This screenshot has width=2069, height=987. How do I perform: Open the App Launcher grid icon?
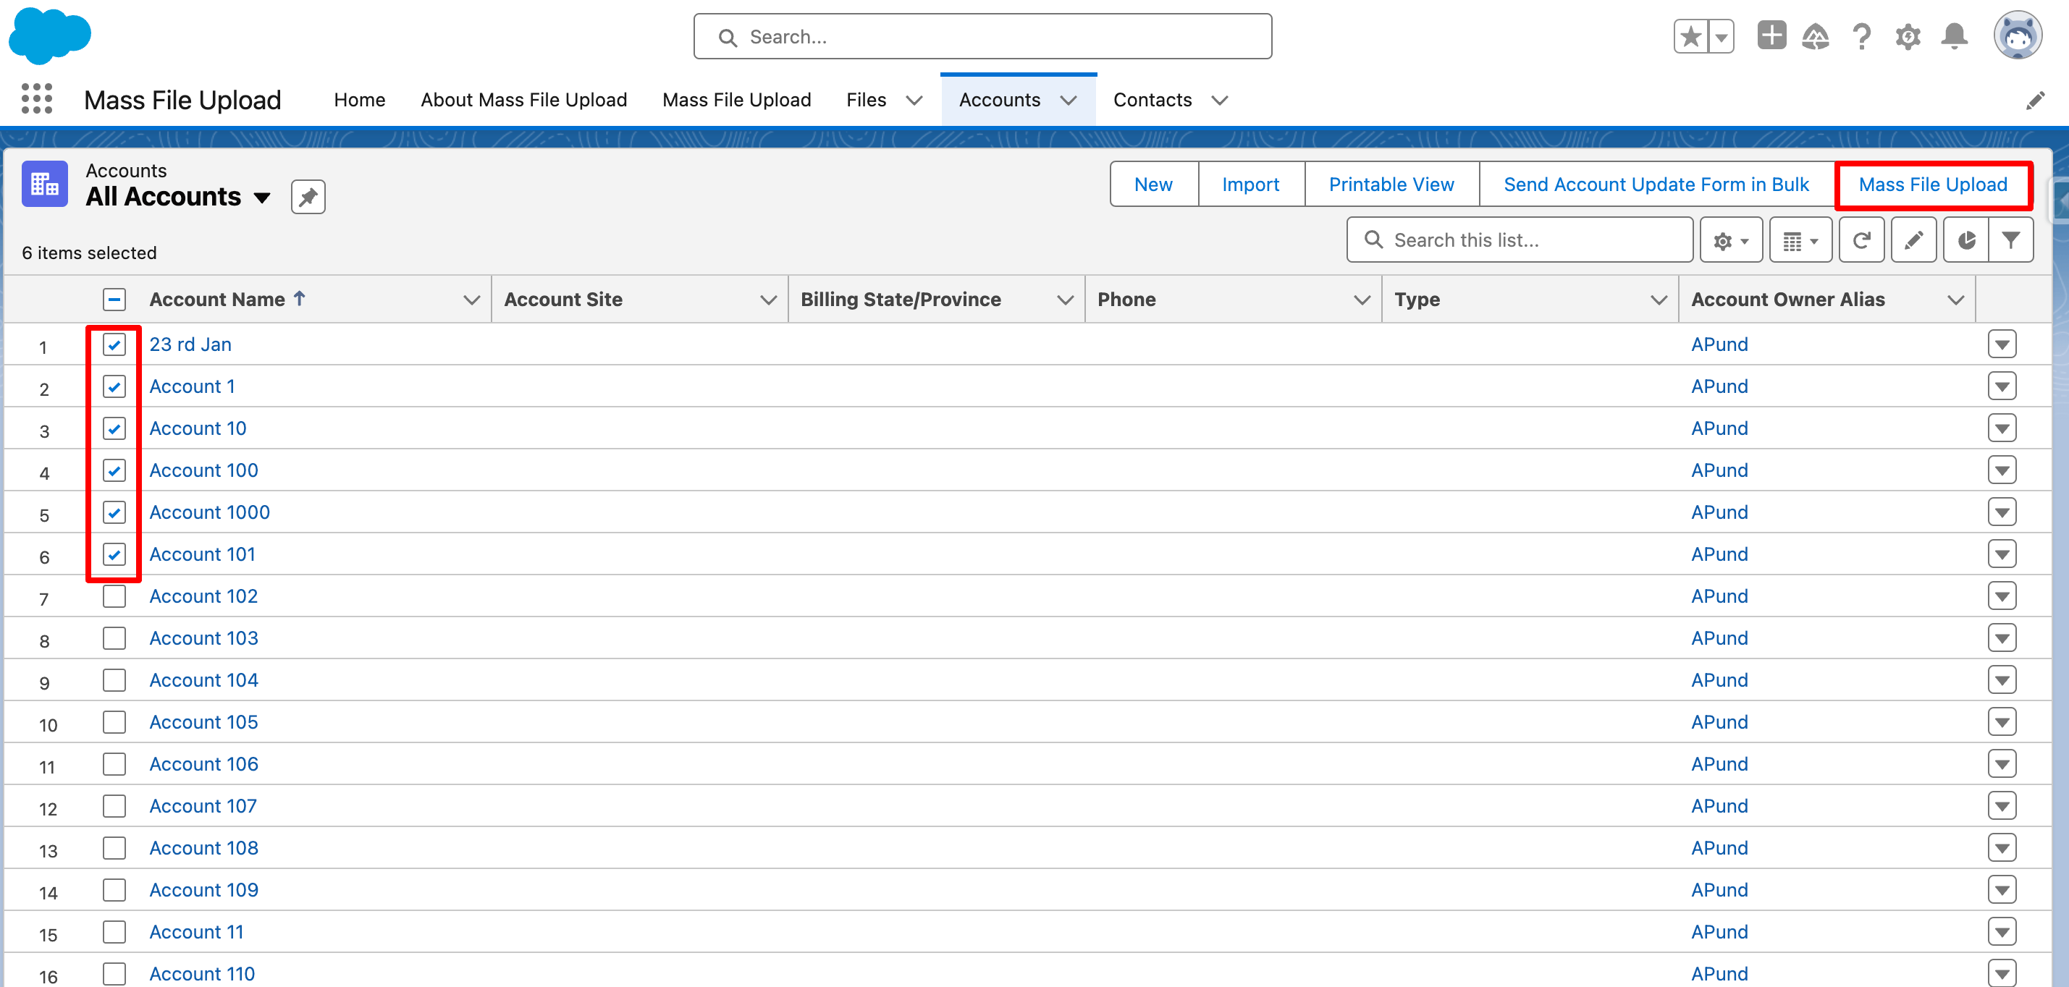coord(37,99)
